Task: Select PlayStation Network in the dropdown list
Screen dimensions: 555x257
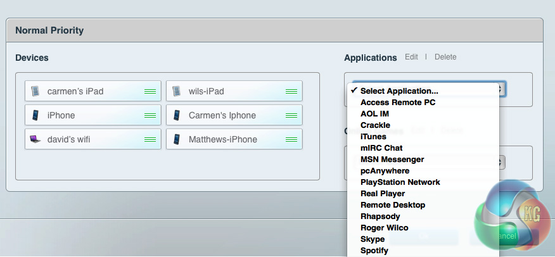Action: [400, 182]
